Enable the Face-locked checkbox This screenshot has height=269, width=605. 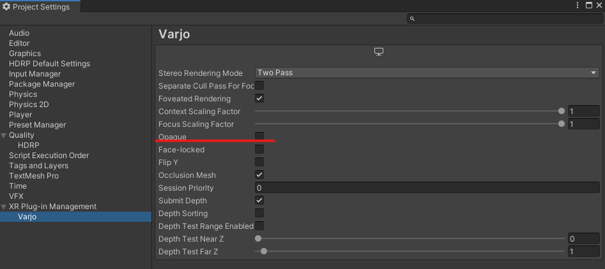click(259, 150)
